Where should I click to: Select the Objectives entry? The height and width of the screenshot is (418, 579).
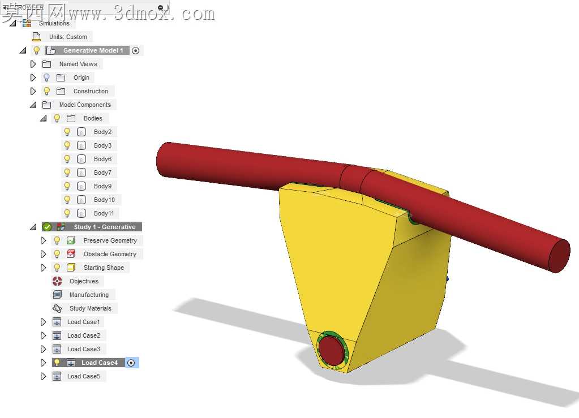[84, 281]
